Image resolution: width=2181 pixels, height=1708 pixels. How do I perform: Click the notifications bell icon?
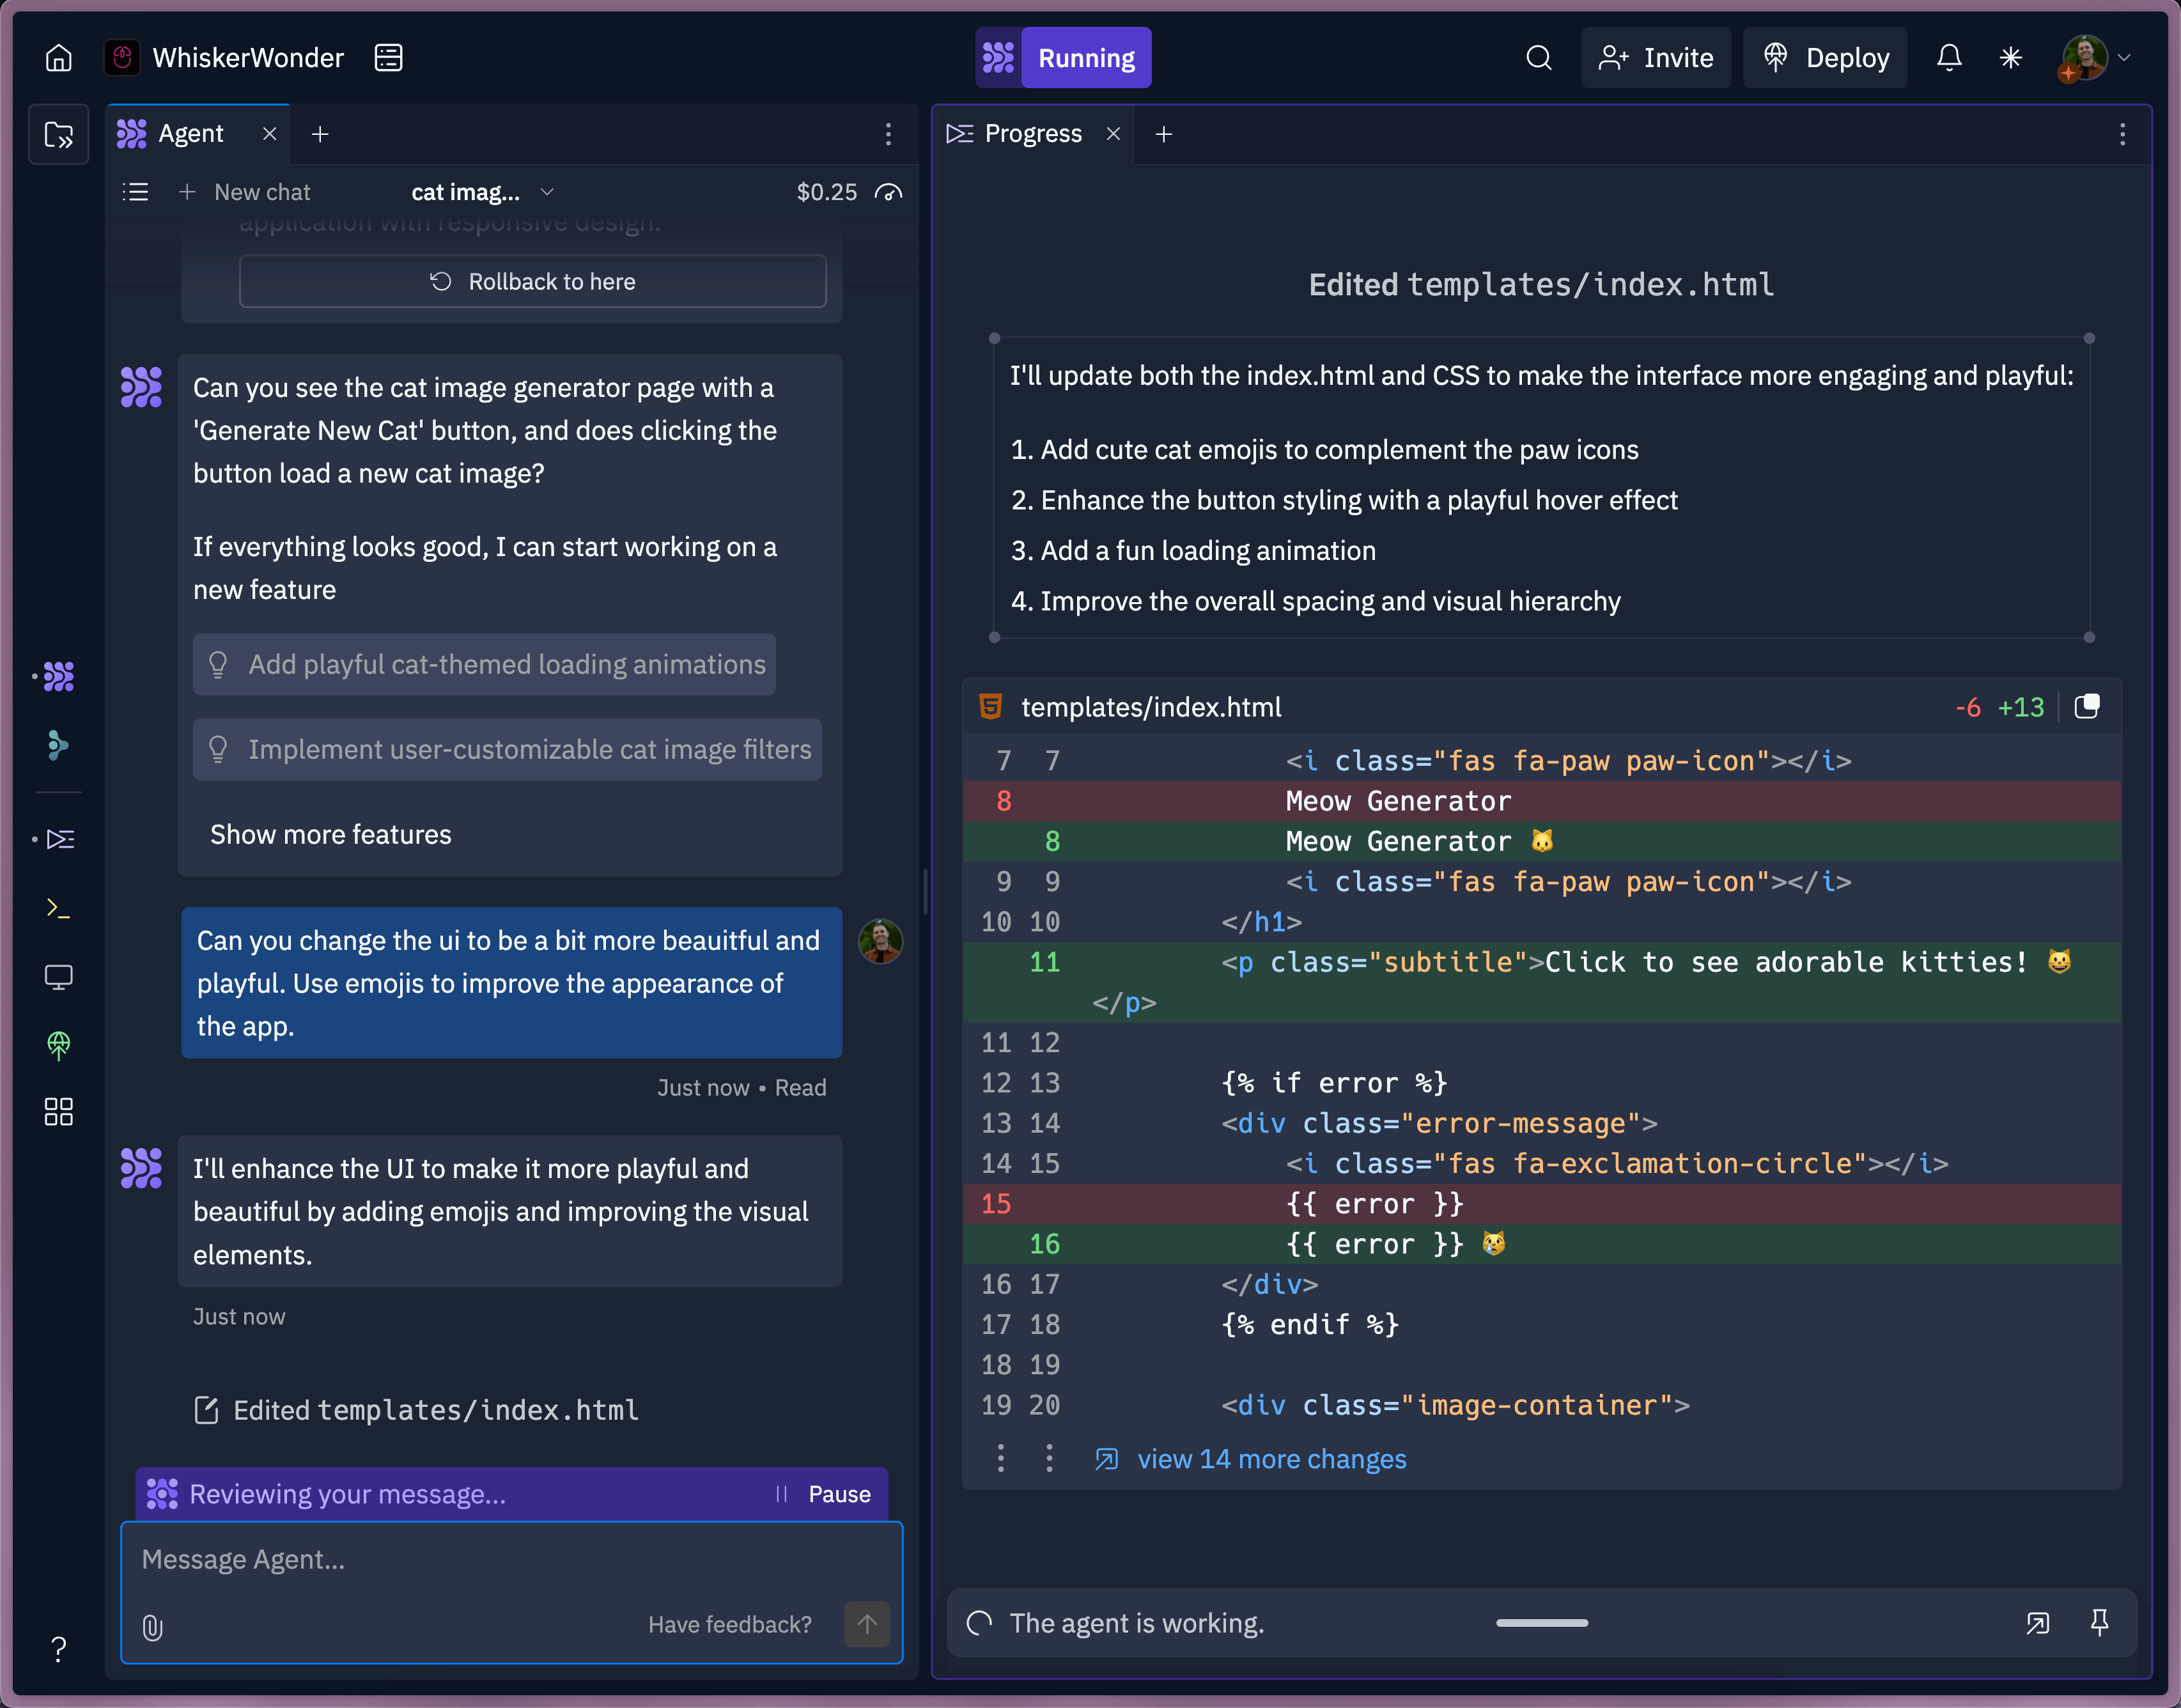(x=1949, y=57)
